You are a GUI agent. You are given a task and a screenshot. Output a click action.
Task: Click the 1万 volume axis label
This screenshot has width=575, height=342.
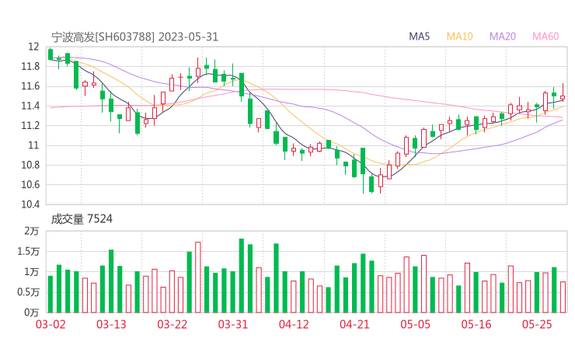32,272
